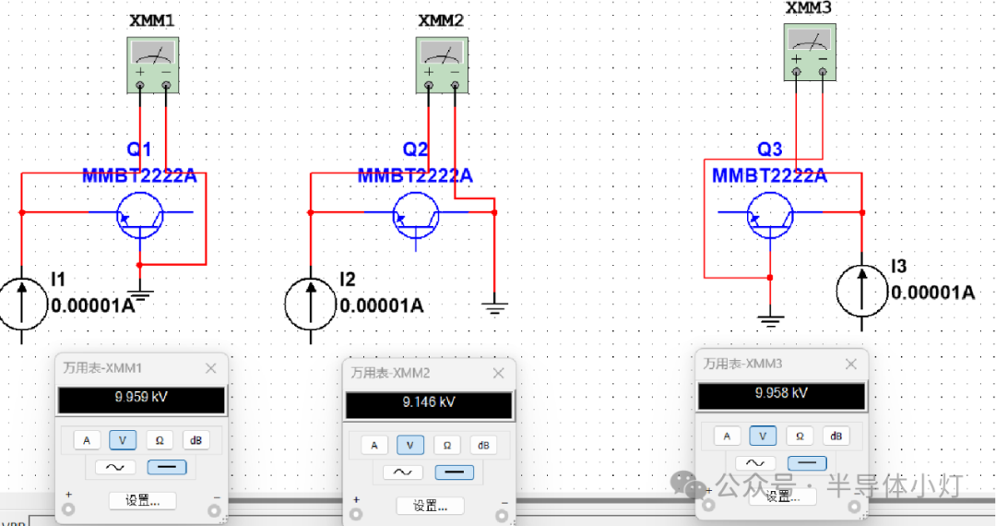Screen dimensions: 996x526
Task: Select ohmmeter Ω mode in XMM1 panel
Action: 160,440
